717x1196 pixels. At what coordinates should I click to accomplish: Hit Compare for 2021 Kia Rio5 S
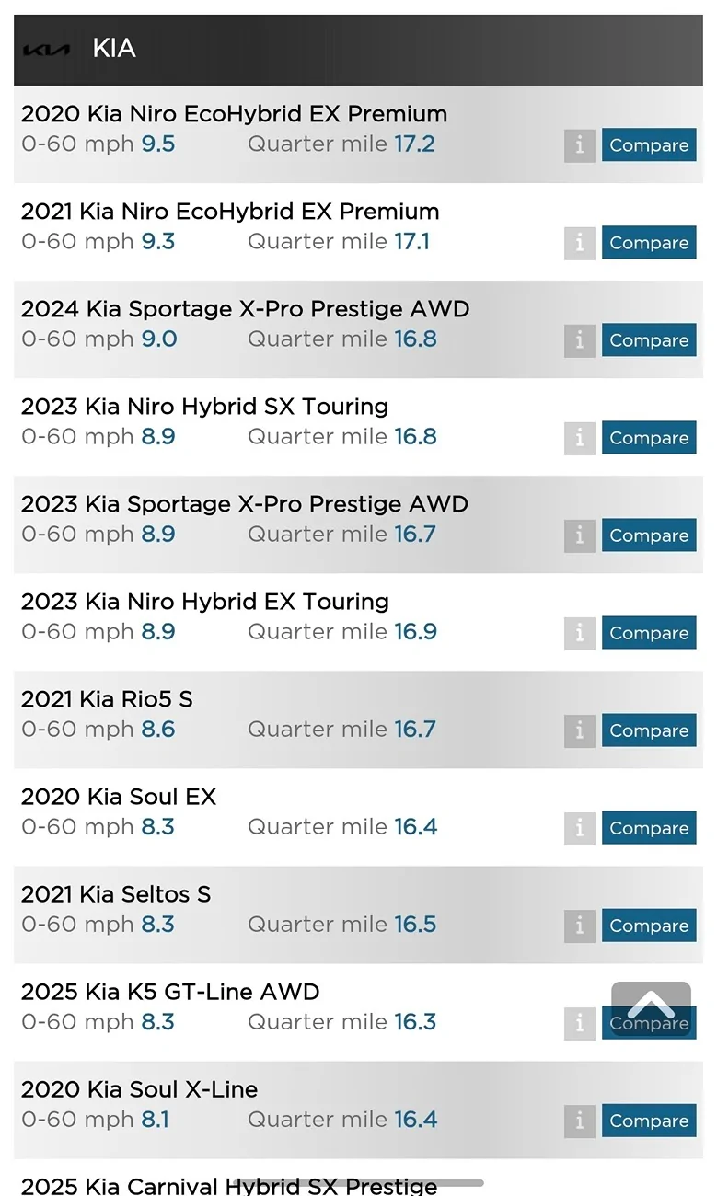click(649, 730)
